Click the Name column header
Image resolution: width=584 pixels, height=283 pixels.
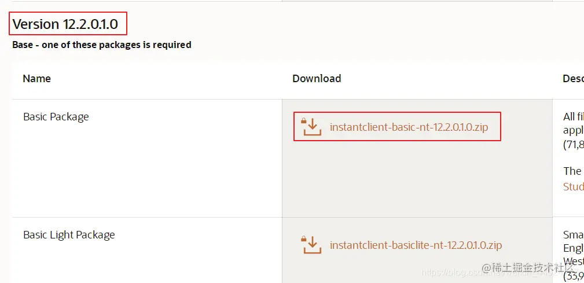tap(36, 79)
